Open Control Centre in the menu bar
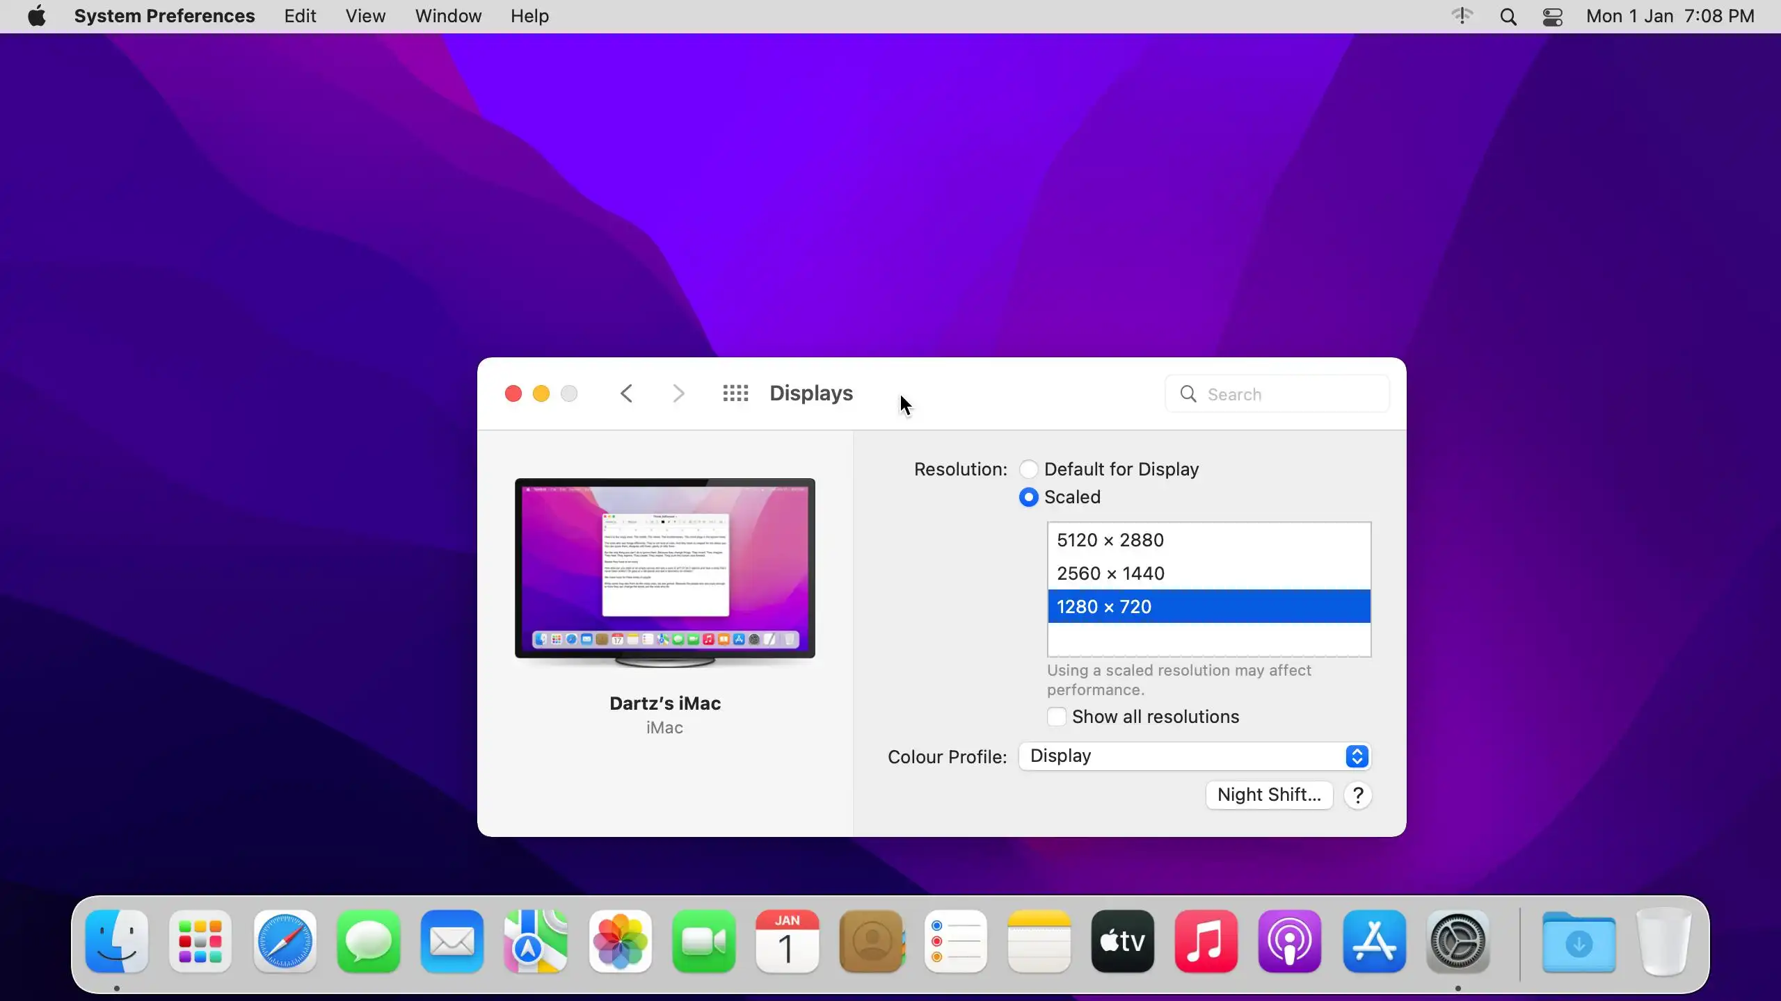The image size is (1781, 1001). point(1553,17)
